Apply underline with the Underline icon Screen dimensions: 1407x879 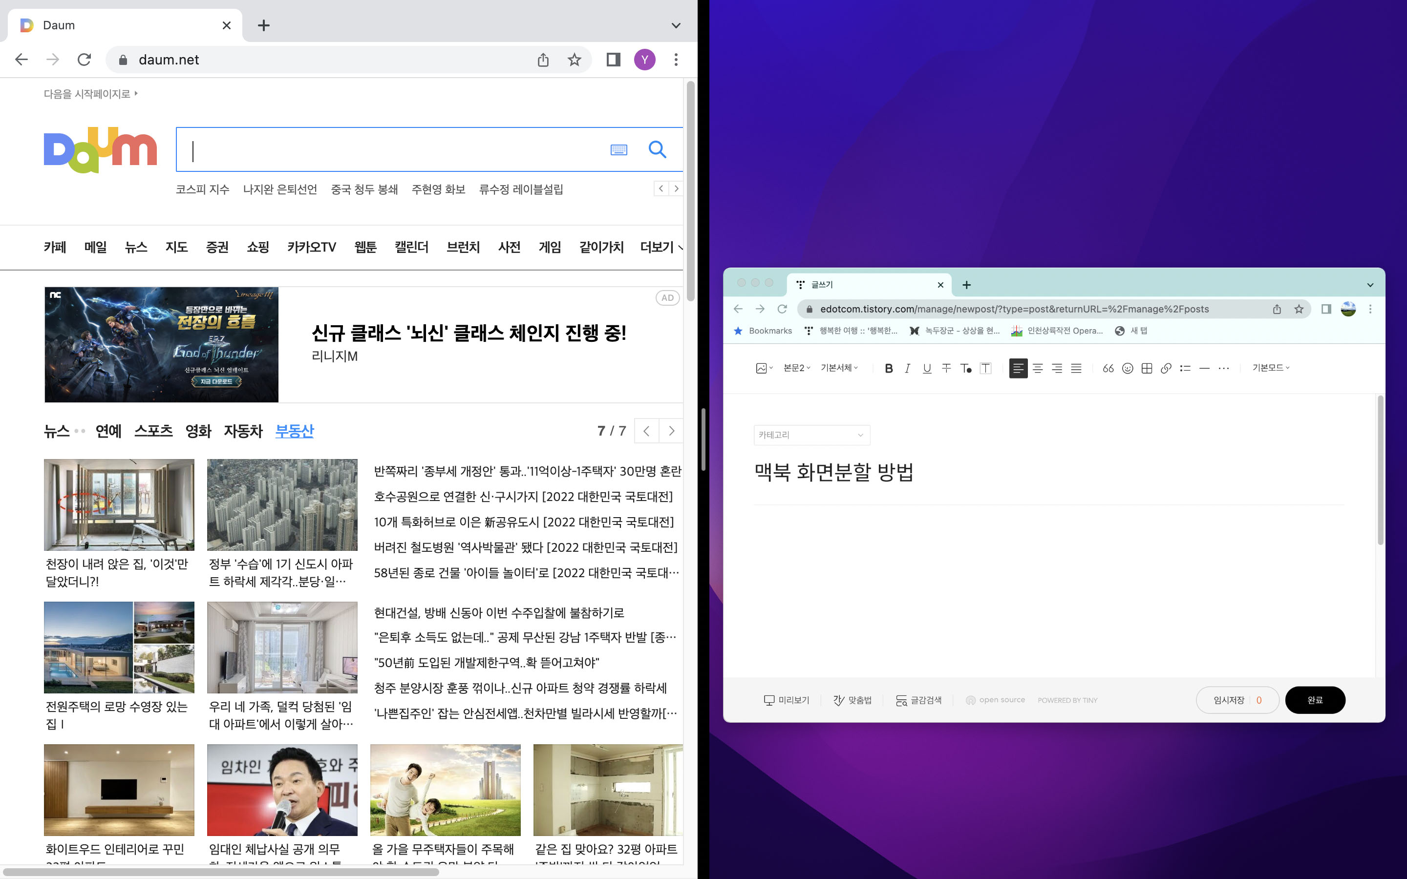click(926, 368)
